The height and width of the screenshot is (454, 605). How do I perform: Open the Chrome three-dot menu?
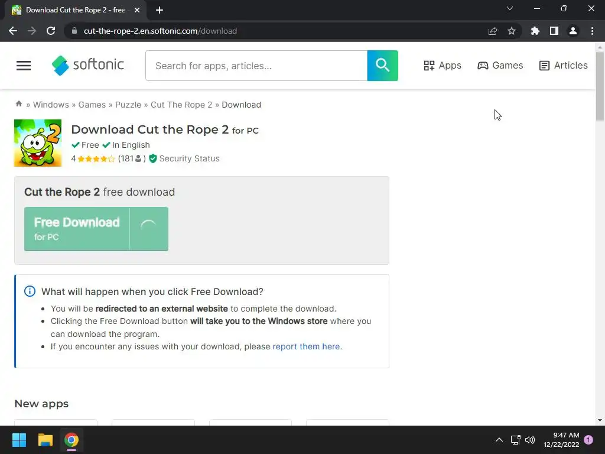(592, 31)
